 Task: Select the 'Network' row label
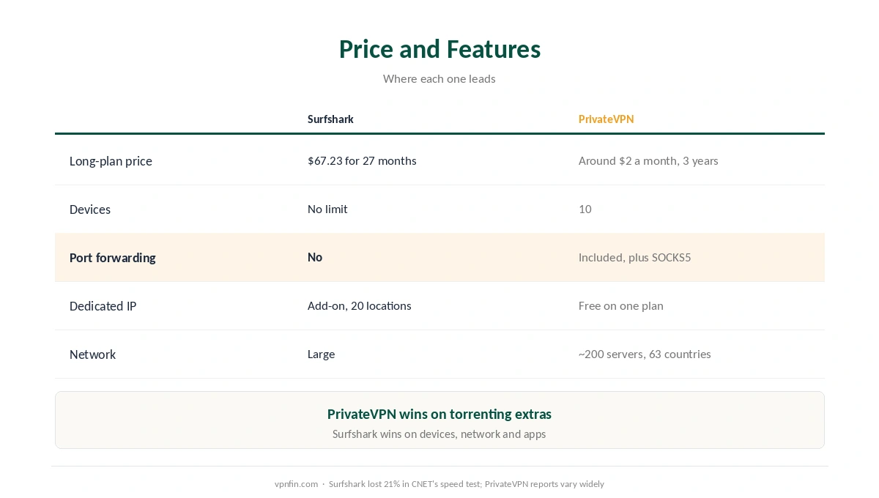[x=93, y=354]
